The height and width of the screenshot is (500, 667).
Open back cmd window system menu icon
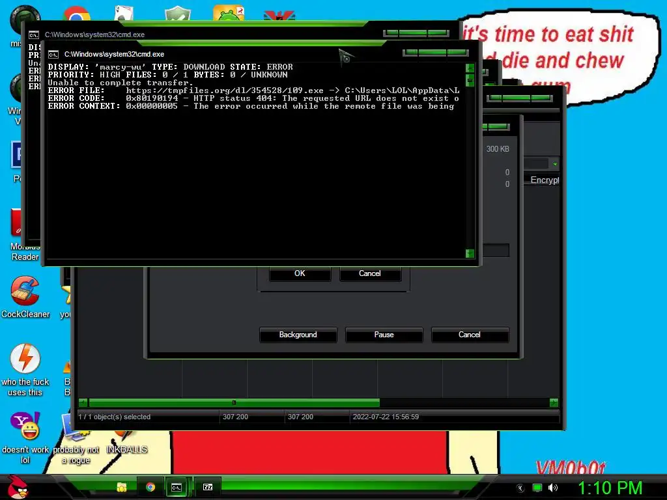point(34,35)
